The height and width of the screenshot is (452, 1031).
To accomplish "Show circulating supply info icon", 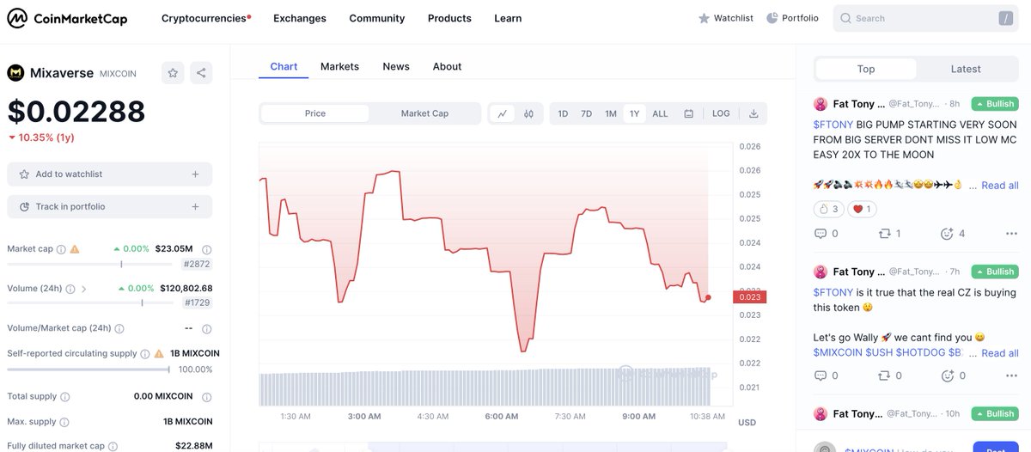I will (x=144, y=353).
